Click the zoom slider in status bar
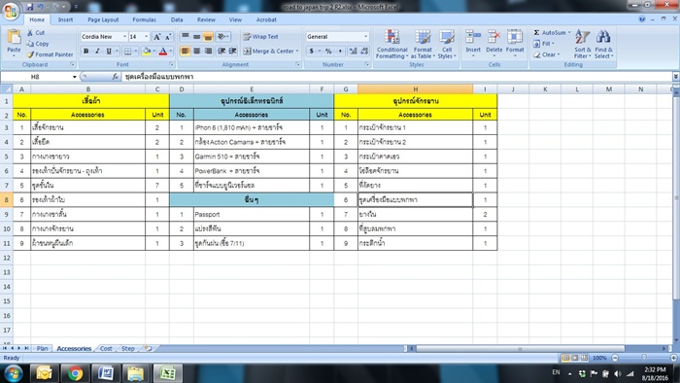The image size is (680, 383). 644,358
